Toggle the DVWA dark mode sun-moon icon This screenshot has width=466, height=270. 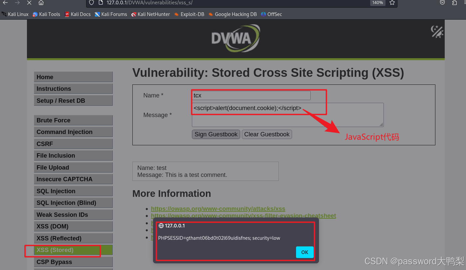pyautogui.click(x=437, y=32)
